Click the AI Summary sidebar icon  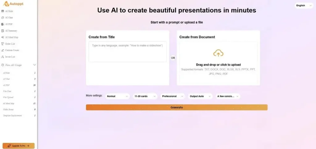coord(2,31)
